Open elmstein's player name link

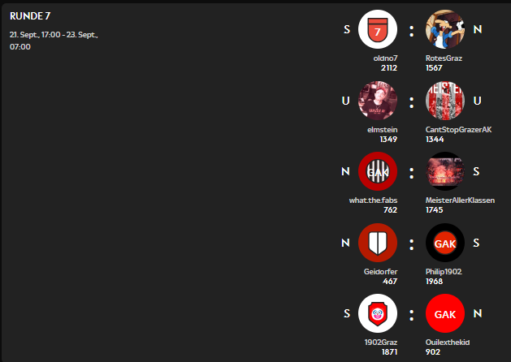tap(383, 130)
